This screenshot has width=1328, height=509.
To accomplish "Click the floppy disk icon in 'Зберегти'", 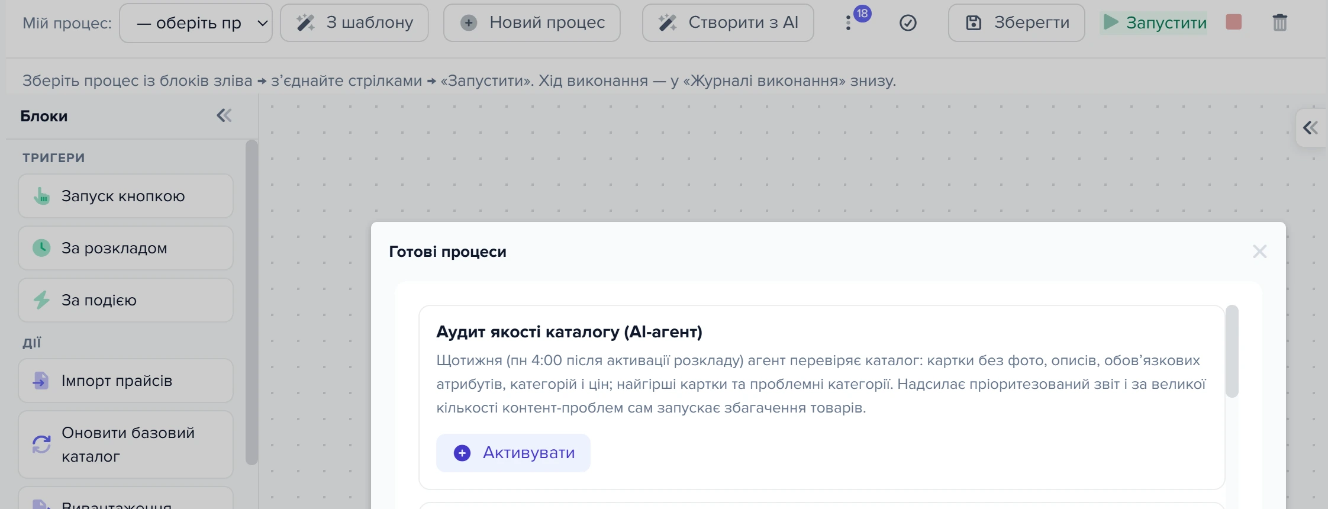I will (x=974, y=23).
